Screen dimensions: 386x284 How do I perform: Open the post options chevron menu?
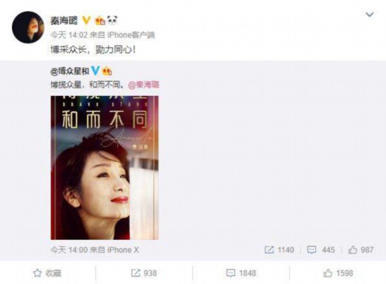(x=369, y=15)
